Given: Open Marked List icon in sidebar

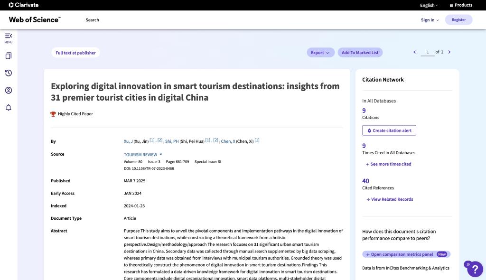Looking at the screenshot, I should [x=8, y=56].
